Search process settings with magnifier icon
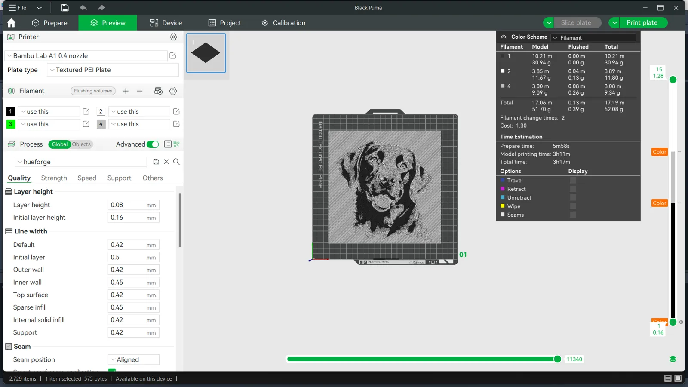Image resolution: width=688 pixels, height=387 pixels. pyautogui.click(x=176, y=162)
